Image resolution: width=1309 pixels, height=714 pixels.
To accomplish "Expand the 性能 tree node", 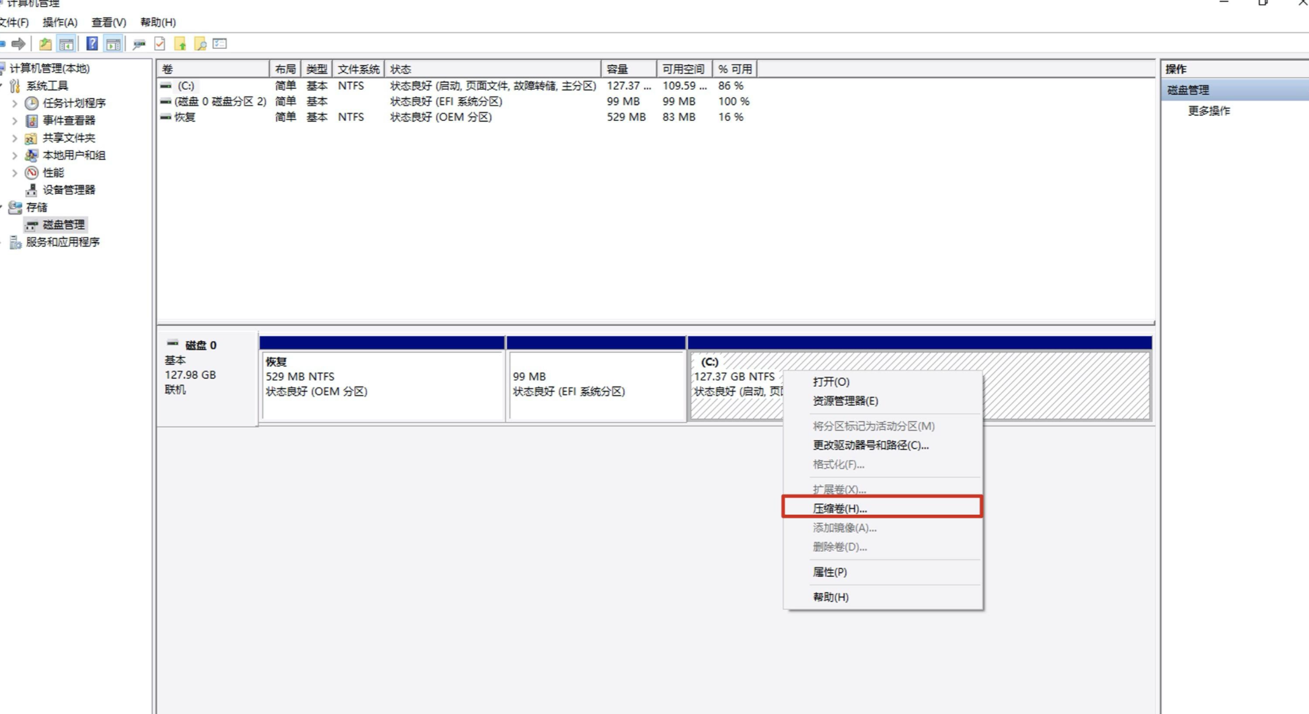I will coord(15,172).
